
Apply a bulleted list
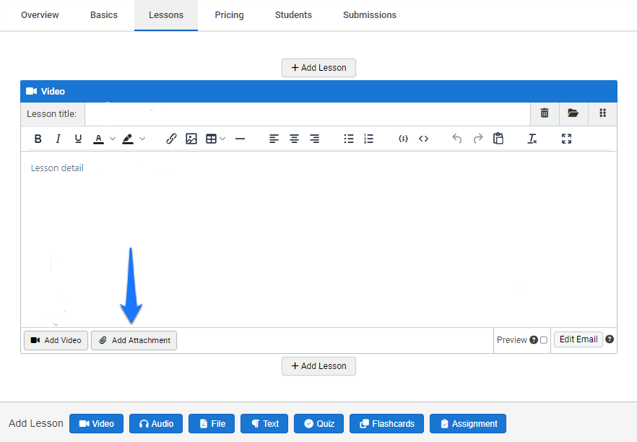pyautogui.click(x=349, y=139)
